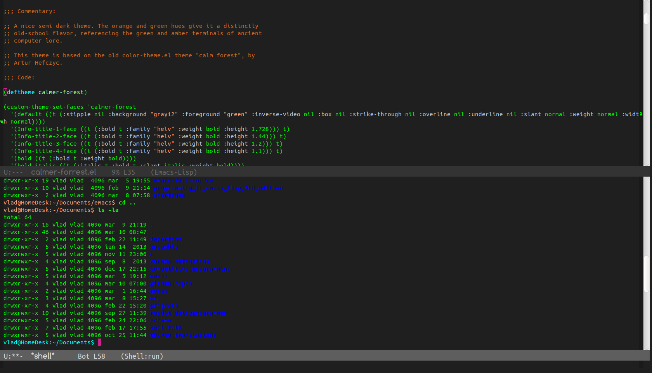The height and width of the screenshot is (373, 652).
Task: Click the '(bold ((t (:bold t' line
Action: click(x=73, y=158)
